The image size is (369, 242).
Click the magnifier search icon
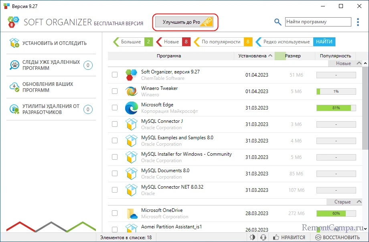pyautogui.click(x=278, y=22)
